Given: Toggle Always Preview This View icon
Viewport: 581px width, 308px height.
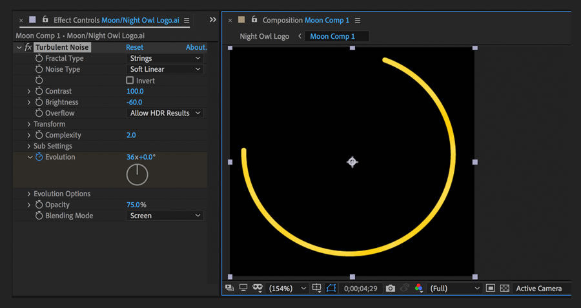Looking at the screenshot, I should (x=229, y=288).
